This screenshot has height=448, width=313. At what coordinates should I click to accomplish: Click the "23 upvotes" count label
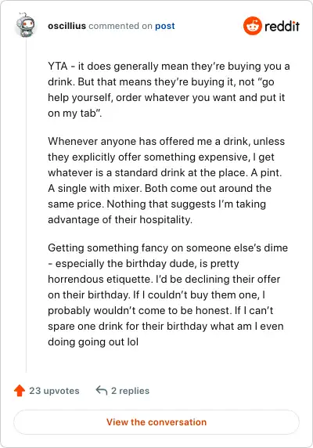(x=54, y=391)
